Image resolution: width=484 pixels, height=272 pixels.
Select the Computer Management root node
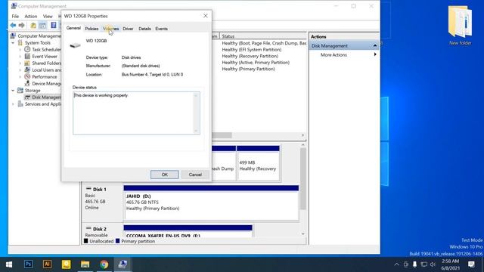[39, 36]
